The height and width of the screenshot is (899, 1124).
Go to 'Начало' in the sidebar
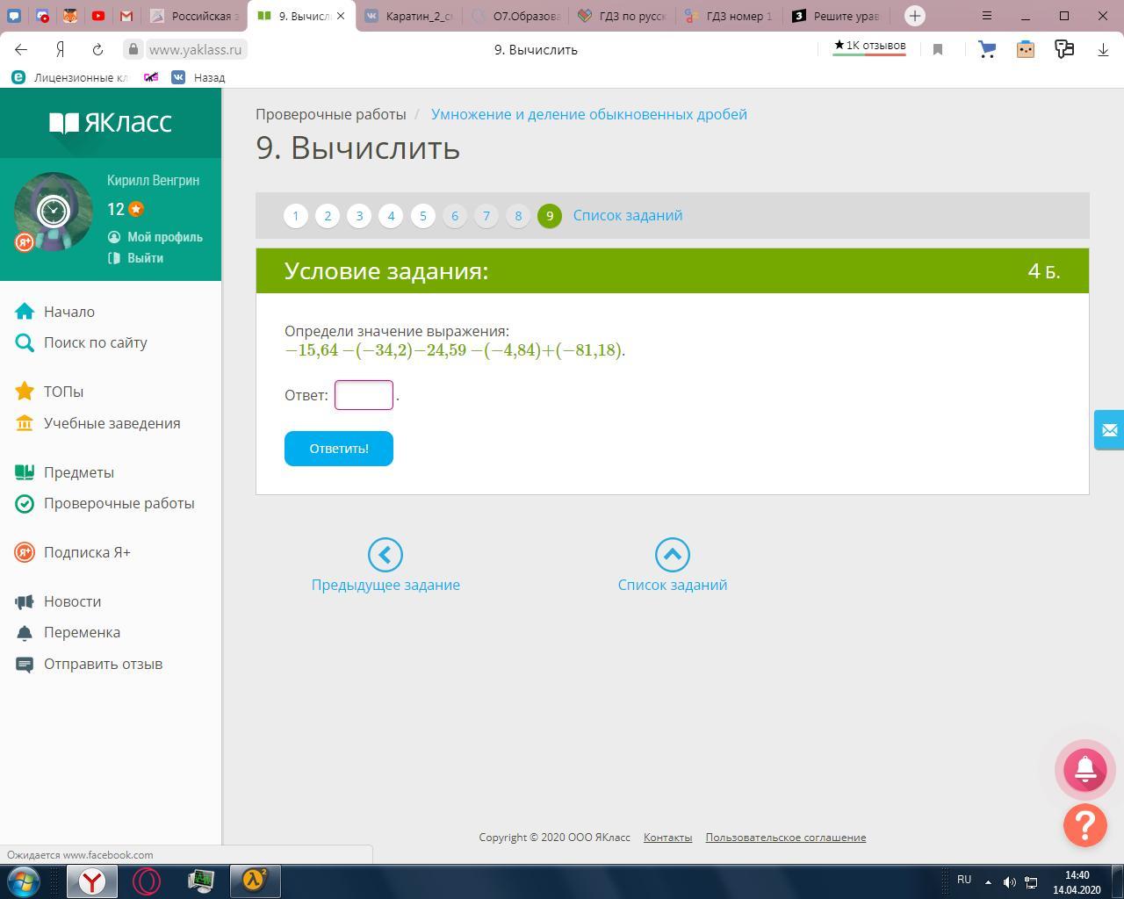pos(55,312)
